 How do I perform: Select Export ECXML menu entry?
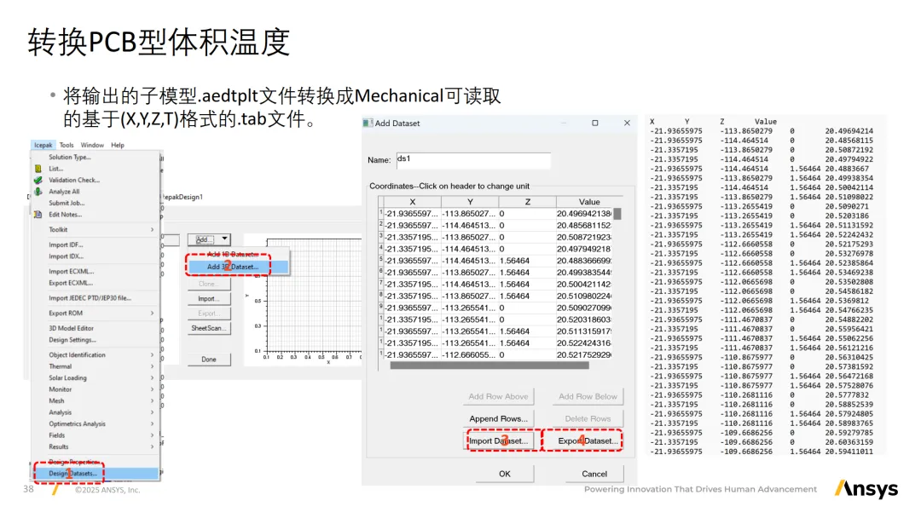click(x=71, y=283)
